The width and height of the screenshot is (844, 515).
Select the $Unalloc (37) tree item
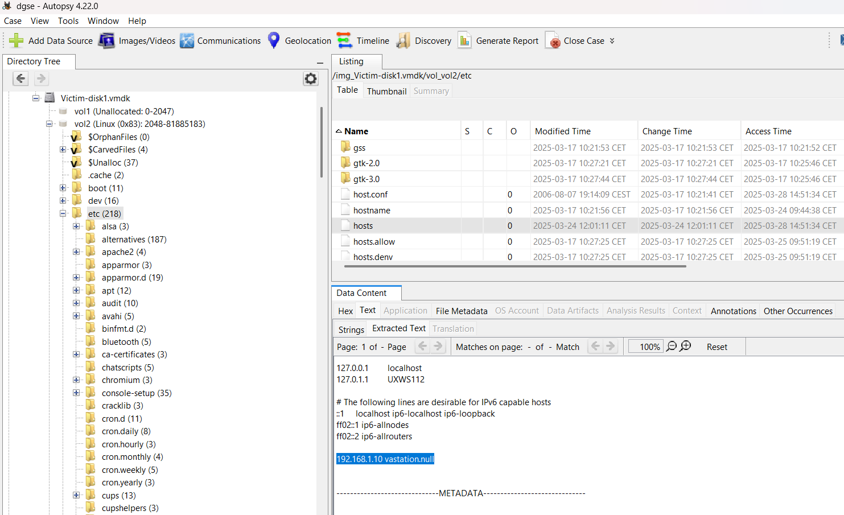click(113, 162)
